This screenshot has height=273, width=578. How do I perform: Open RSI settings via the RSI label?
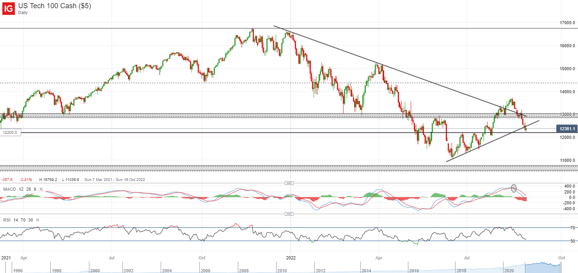tap(6, 220)
